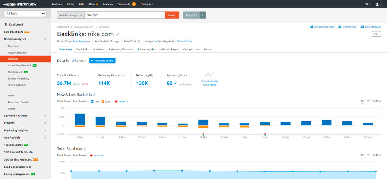The width and height of the screenshot is (387, 179).
Task: Click the info icon beside Referring IPs metric
Action: click(x=155, y=76)
